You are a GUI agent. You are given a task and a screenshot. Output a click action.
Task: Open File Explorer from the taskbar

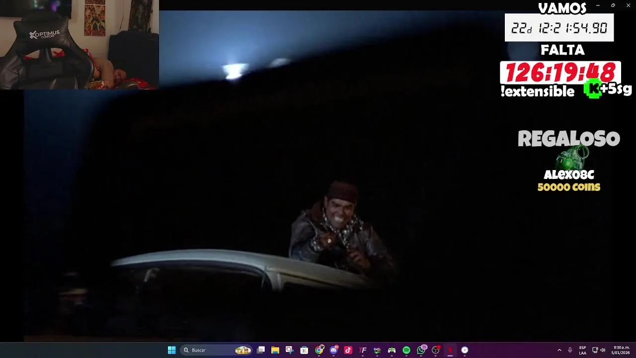pyautogui.click(x=275, y=350)
